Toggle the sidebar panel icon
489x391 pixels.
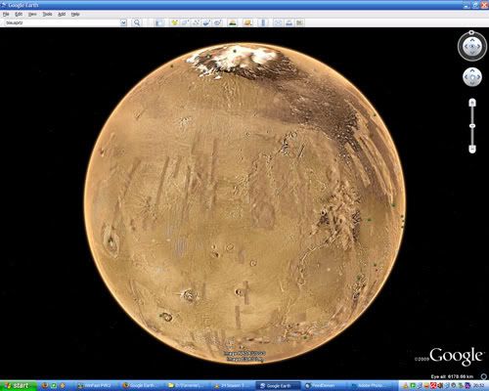pos(159,22)
